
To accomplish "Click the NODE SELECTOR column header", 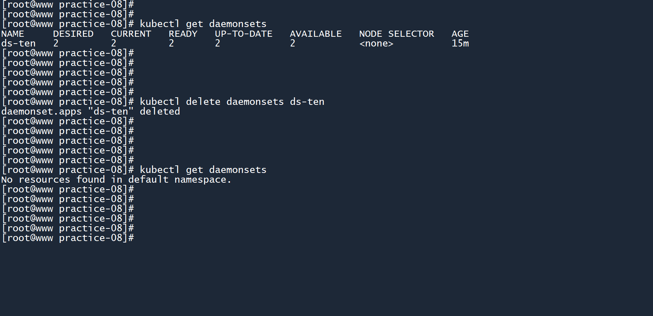I will (397, 34).
